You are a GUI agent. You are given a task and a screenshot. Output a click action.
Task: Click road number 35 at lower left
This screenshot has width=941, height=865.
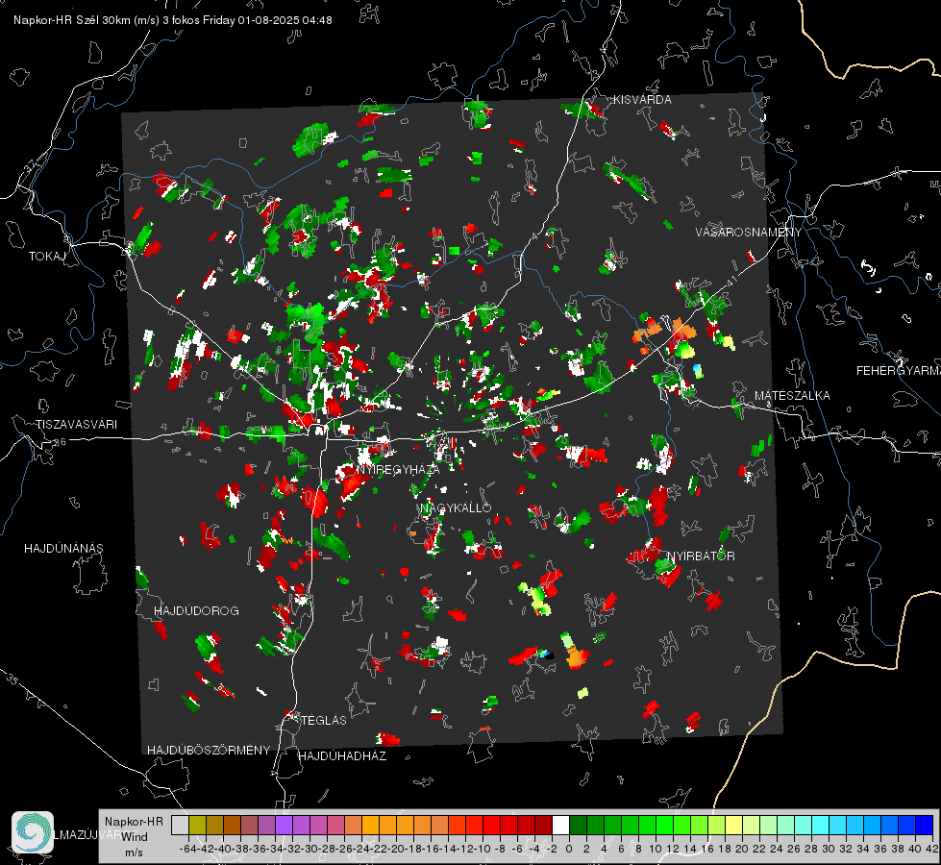12,679
